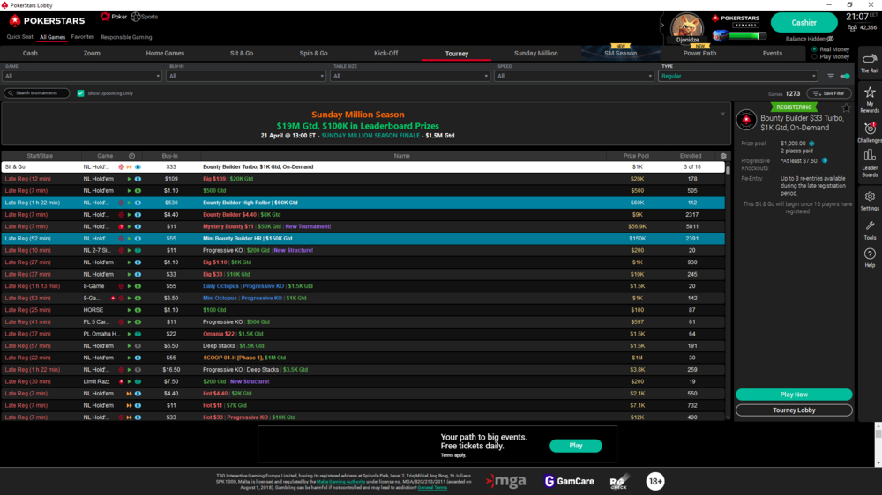Click the clock icon in table header
The image size is (882, 495).
click(x=132, y=156)
